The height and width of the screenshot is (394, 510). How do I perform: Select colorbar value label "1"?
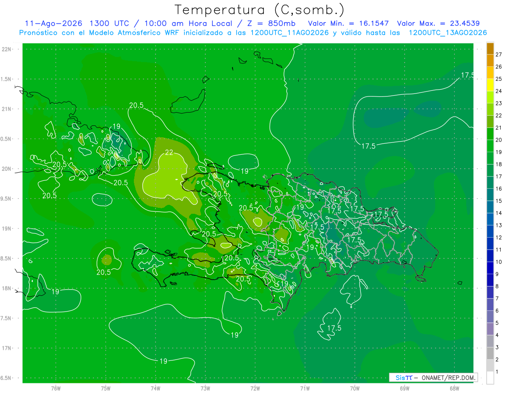coord(497,371)
